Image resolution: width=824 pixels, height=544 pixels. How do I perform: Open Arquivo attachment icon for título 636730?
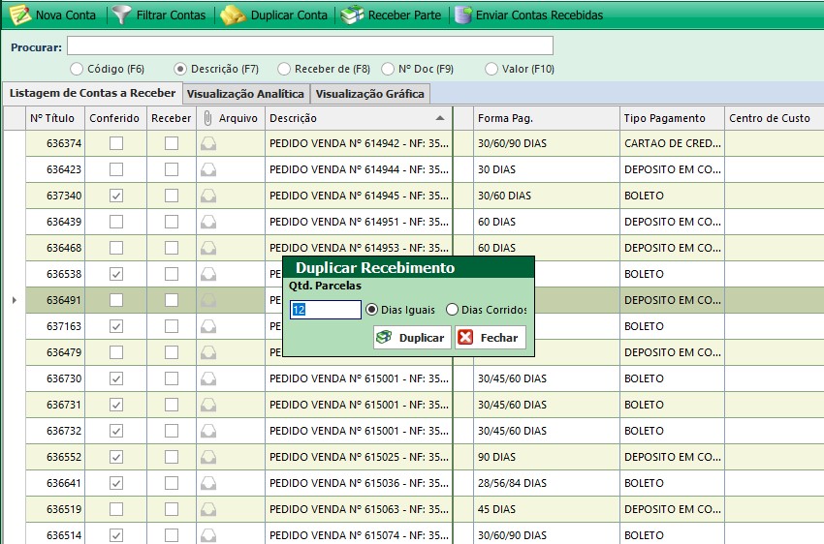207,378
